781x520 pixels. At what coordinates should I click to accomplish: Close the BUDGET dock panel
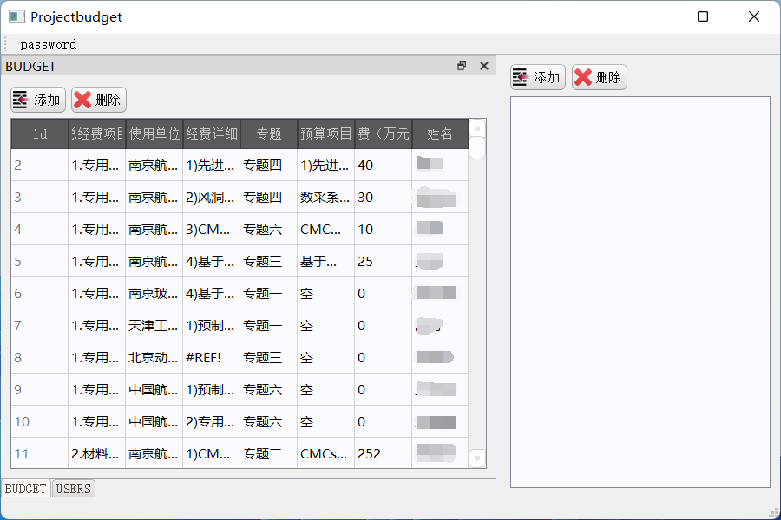coord(484,66)
